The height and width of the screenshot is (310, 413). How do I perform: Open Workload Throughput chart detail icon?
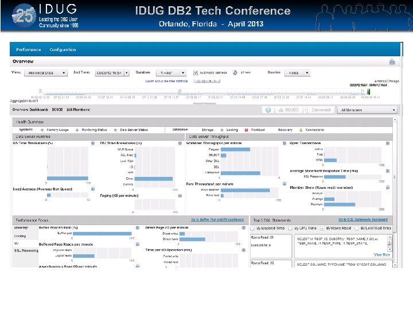285,143
